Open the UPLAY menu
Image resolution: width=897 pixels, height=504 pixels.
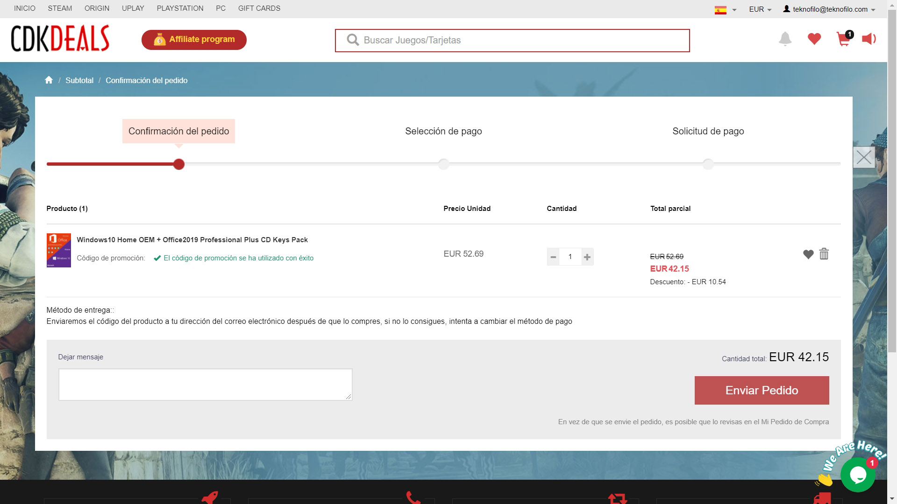click(x=133, y=8)
